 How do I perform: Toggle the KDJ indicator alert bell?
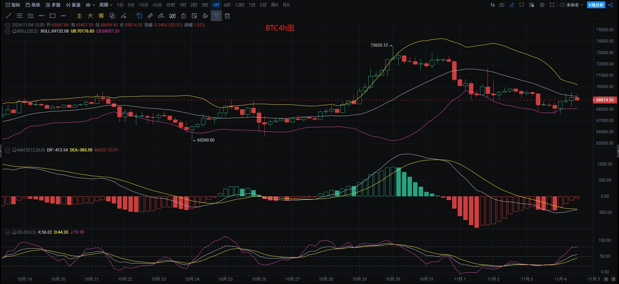[x=14, y=232]
